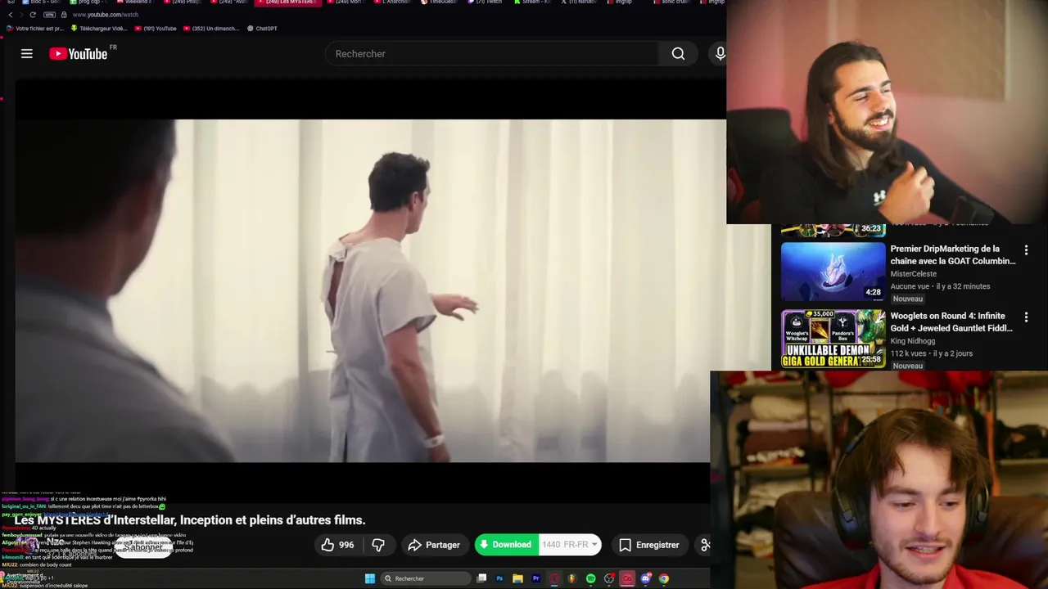Screen dimensions: 1048x589
Task: Share the video via Partager button
Action: pos(434,545)
